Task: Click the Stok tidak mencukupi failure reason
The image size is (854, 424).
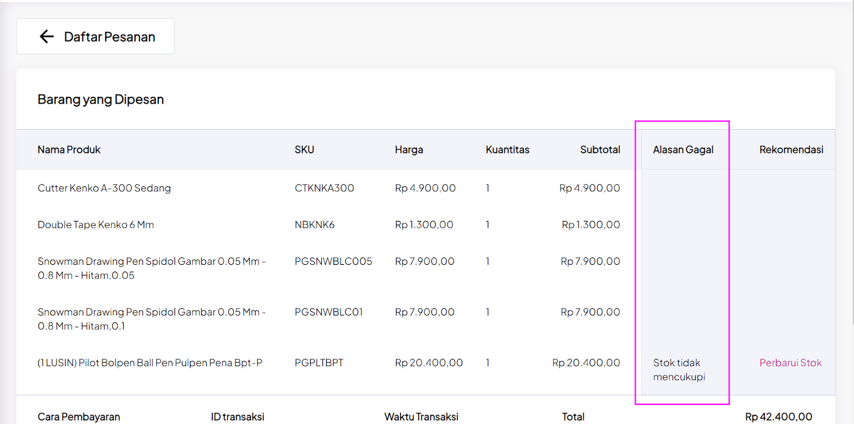Action: click(x=679, y=370)
